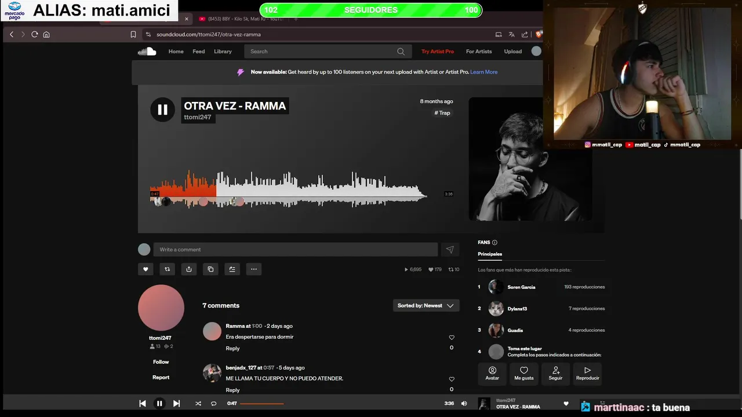Open fan Dylans13's profile
Screen dimensions: 742x417
[x=517, y=309]
